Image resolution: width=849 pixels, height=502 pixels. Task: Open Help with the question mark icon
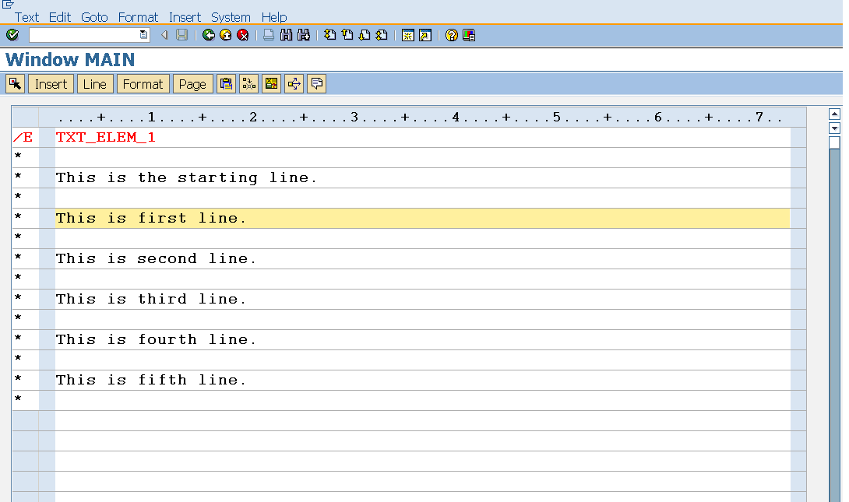tap(451, 34)
